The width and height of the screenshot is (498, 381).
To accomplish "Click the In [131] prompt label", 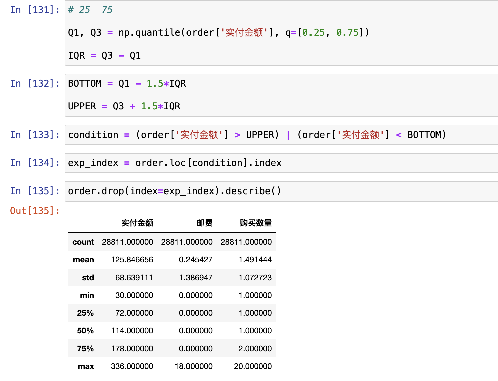I will point(35,10).
